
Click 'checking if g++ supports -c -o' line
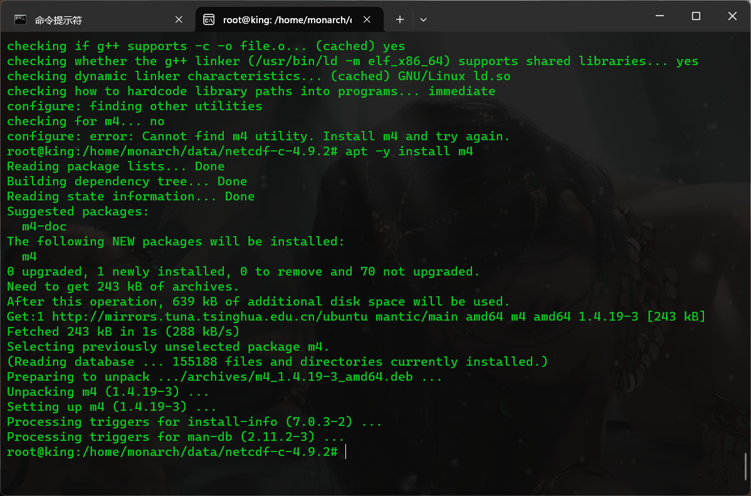(206, 46)
